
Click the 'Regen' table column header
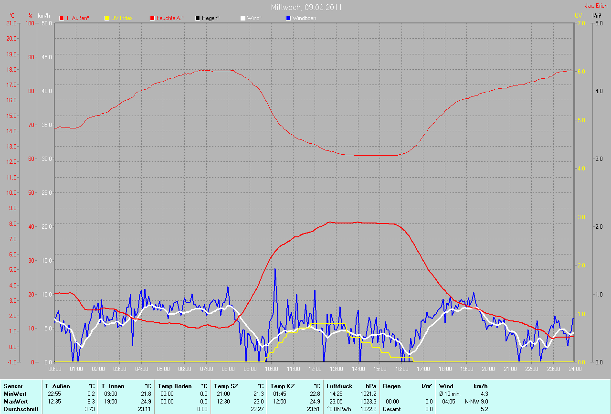(x=392, y=386)
